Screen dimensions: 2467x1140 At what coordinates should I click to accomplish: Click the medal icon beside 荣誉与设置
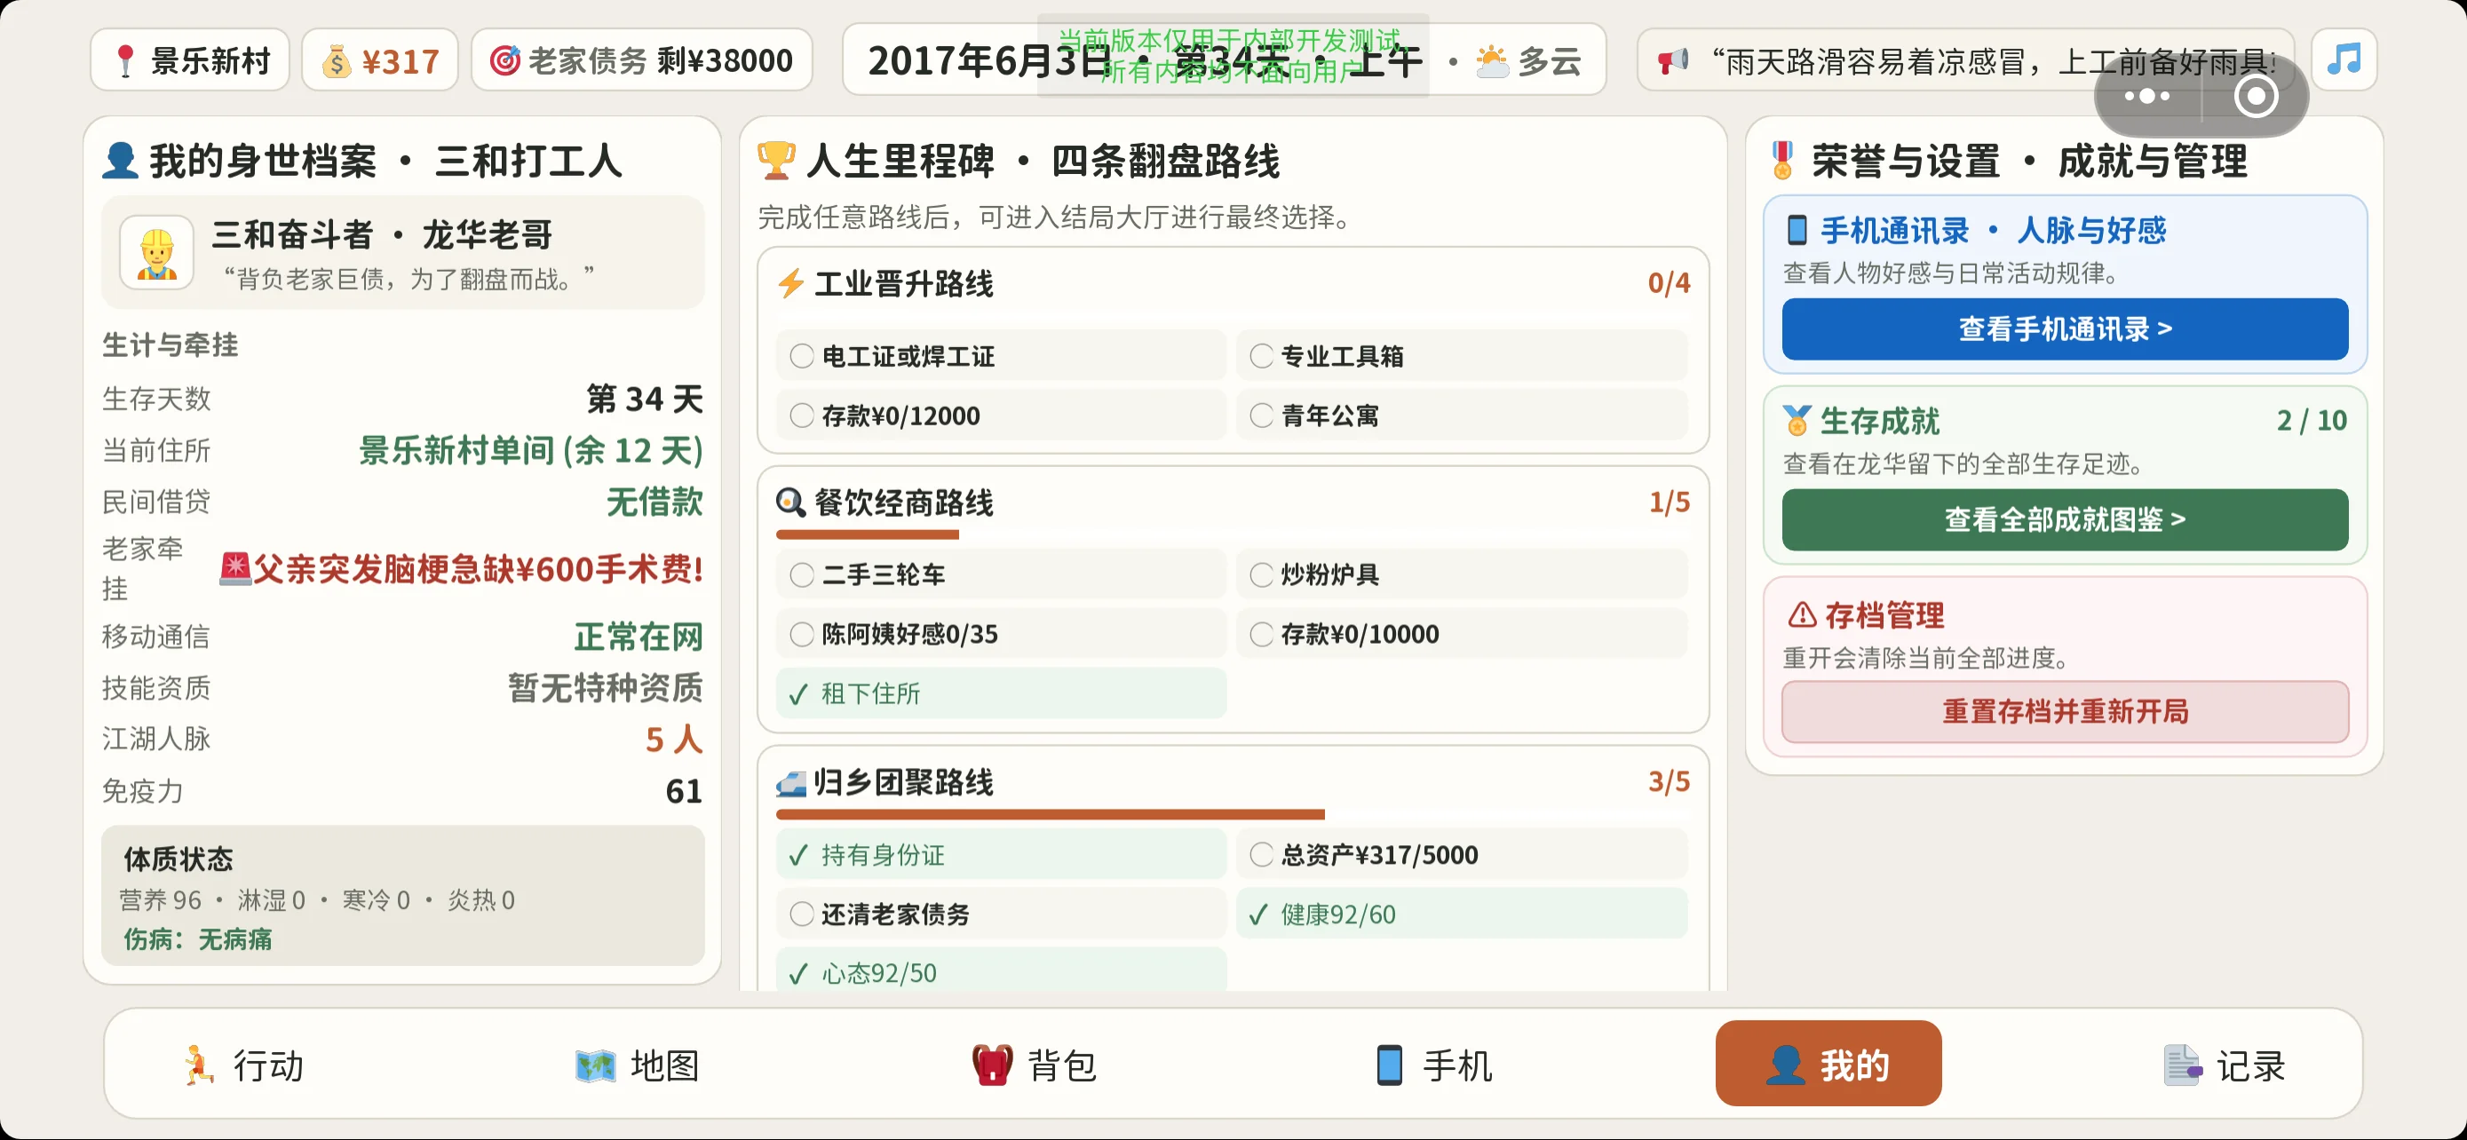point(1782,160)
